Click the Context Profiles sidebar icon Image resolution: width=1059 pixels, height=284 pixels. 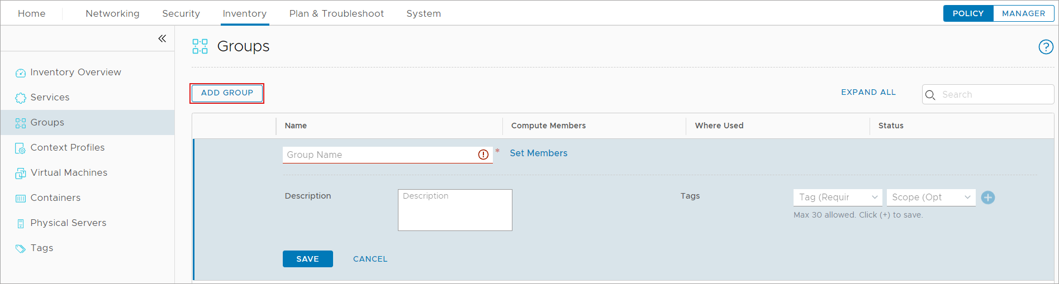pyautogui.click(x=21, y=148)
